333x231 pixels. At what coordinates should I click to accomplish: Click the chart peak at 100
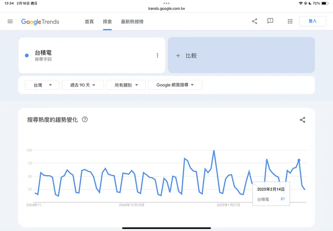tap(214, 151)
